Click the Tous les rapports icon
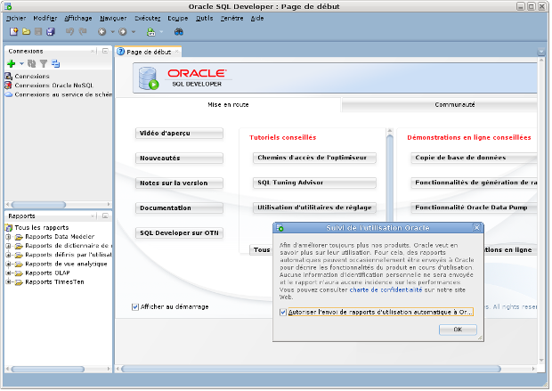This screenshot has height=391, width=552. 9,227
